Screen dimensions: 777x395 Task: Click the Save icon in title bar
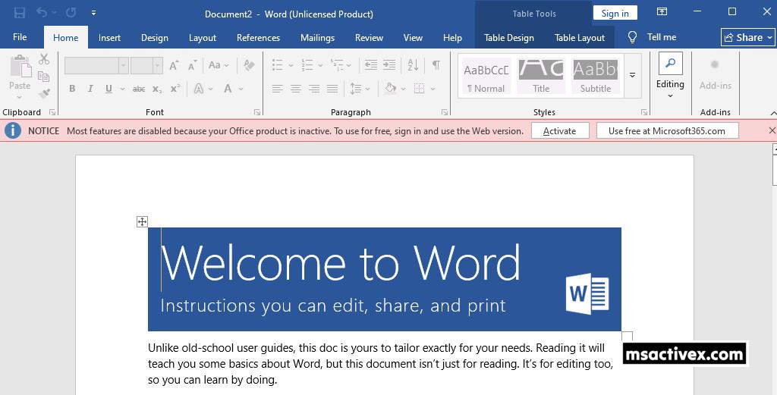click(x=20, y=13)
